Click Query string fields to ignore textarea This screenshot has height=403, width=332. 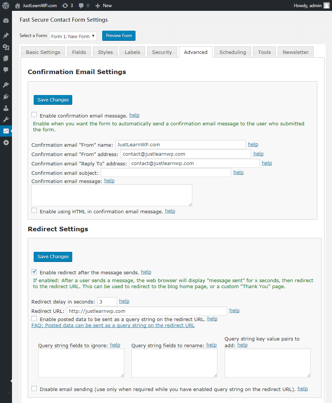pyautogui.click(x=81, y=363)
